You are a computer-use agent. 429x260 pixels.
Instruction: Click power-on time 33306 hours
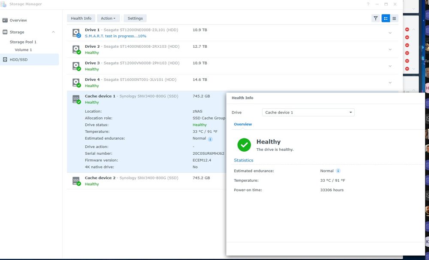coord(332,190)
